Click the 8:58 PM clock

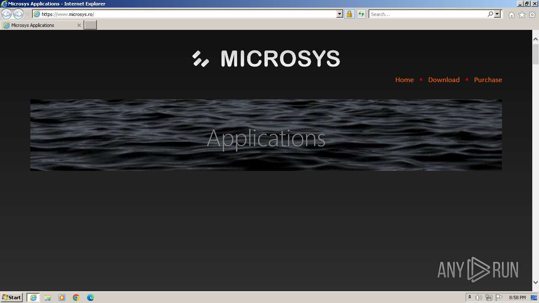click(517, 298)
